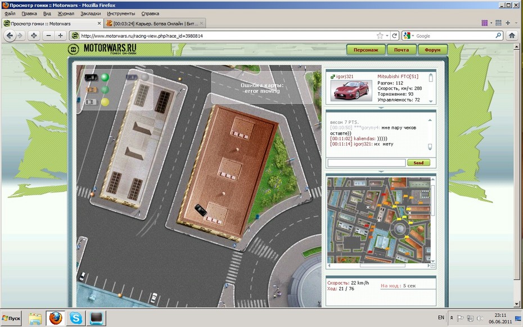Click the igorj321 player name link
This screenshot has height=327, width=523.
pyautogui.click(x=345, y=77)
